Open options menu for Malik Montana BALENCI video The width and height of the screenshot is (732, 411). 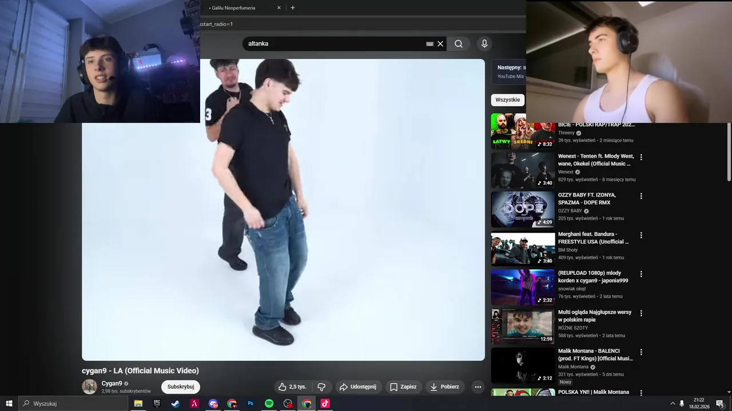641,352
